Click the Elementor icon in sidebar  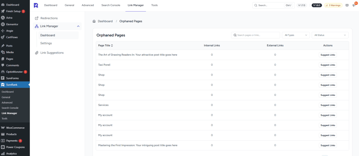3,24
